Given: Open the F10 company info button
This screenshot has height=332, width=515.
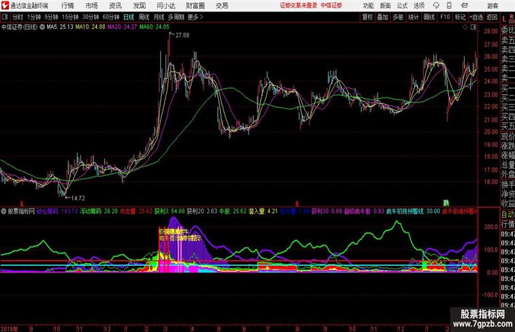Looking at the screenshot, I should tap(445, 17).
